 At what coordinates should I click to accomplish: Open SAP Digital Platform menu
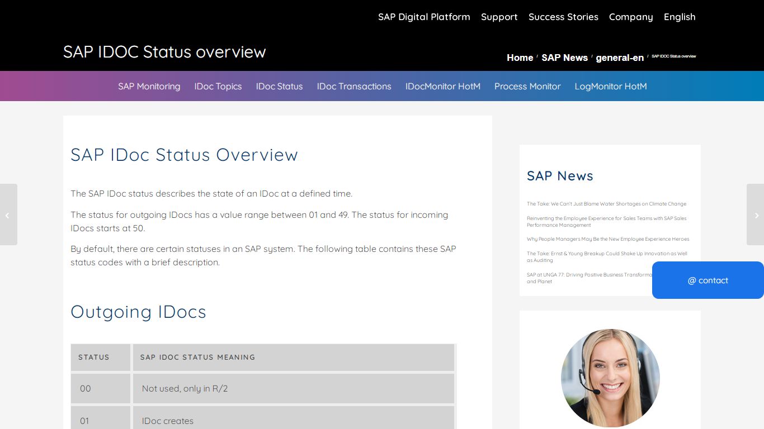click(x=424, y=17)
